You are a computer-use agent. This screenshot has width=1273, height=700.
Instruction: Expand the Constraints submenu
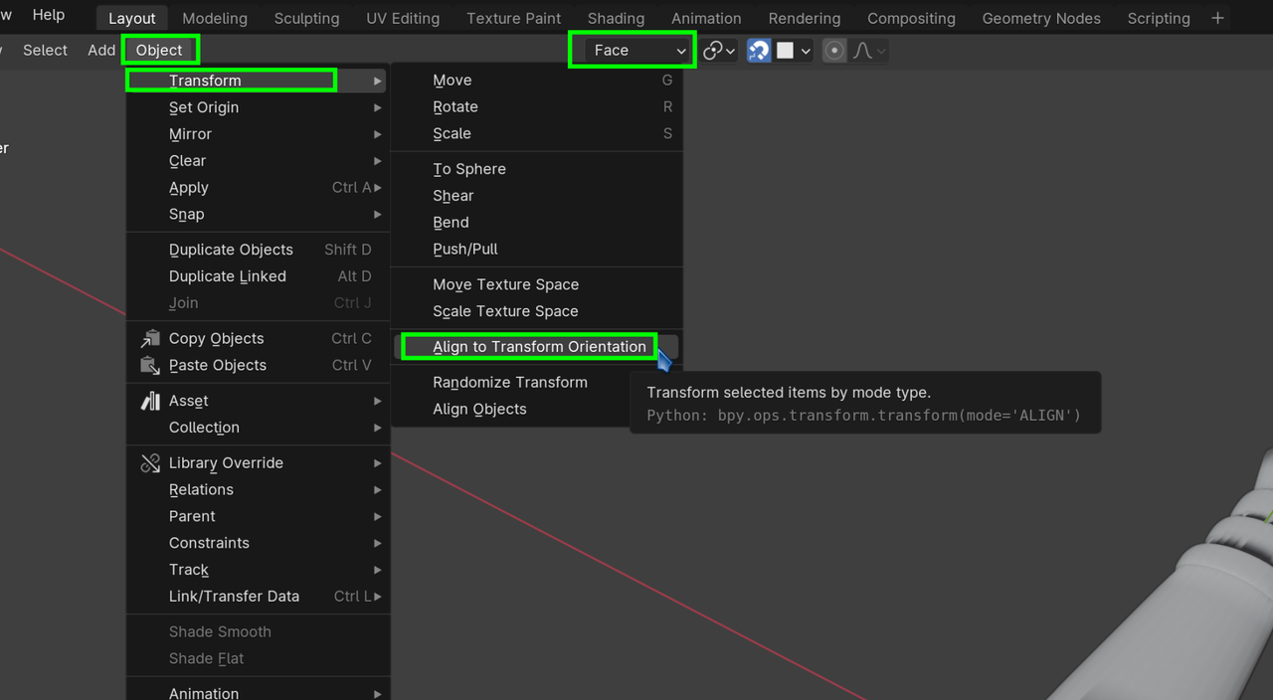point(257,544)
